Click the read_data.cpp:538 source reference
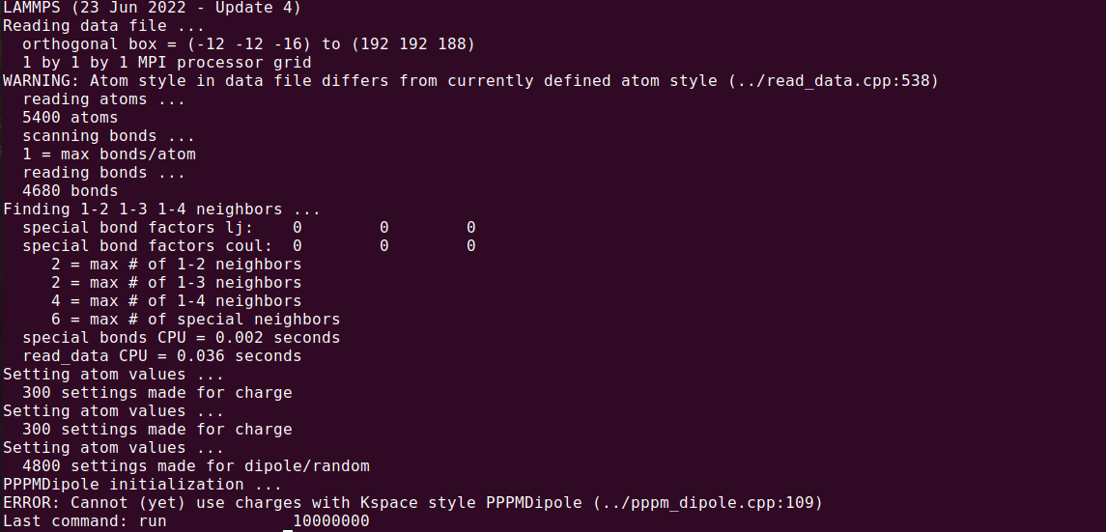Image resolution: width=1106 pixels, height=532 pixels. [x=833, y=82]
